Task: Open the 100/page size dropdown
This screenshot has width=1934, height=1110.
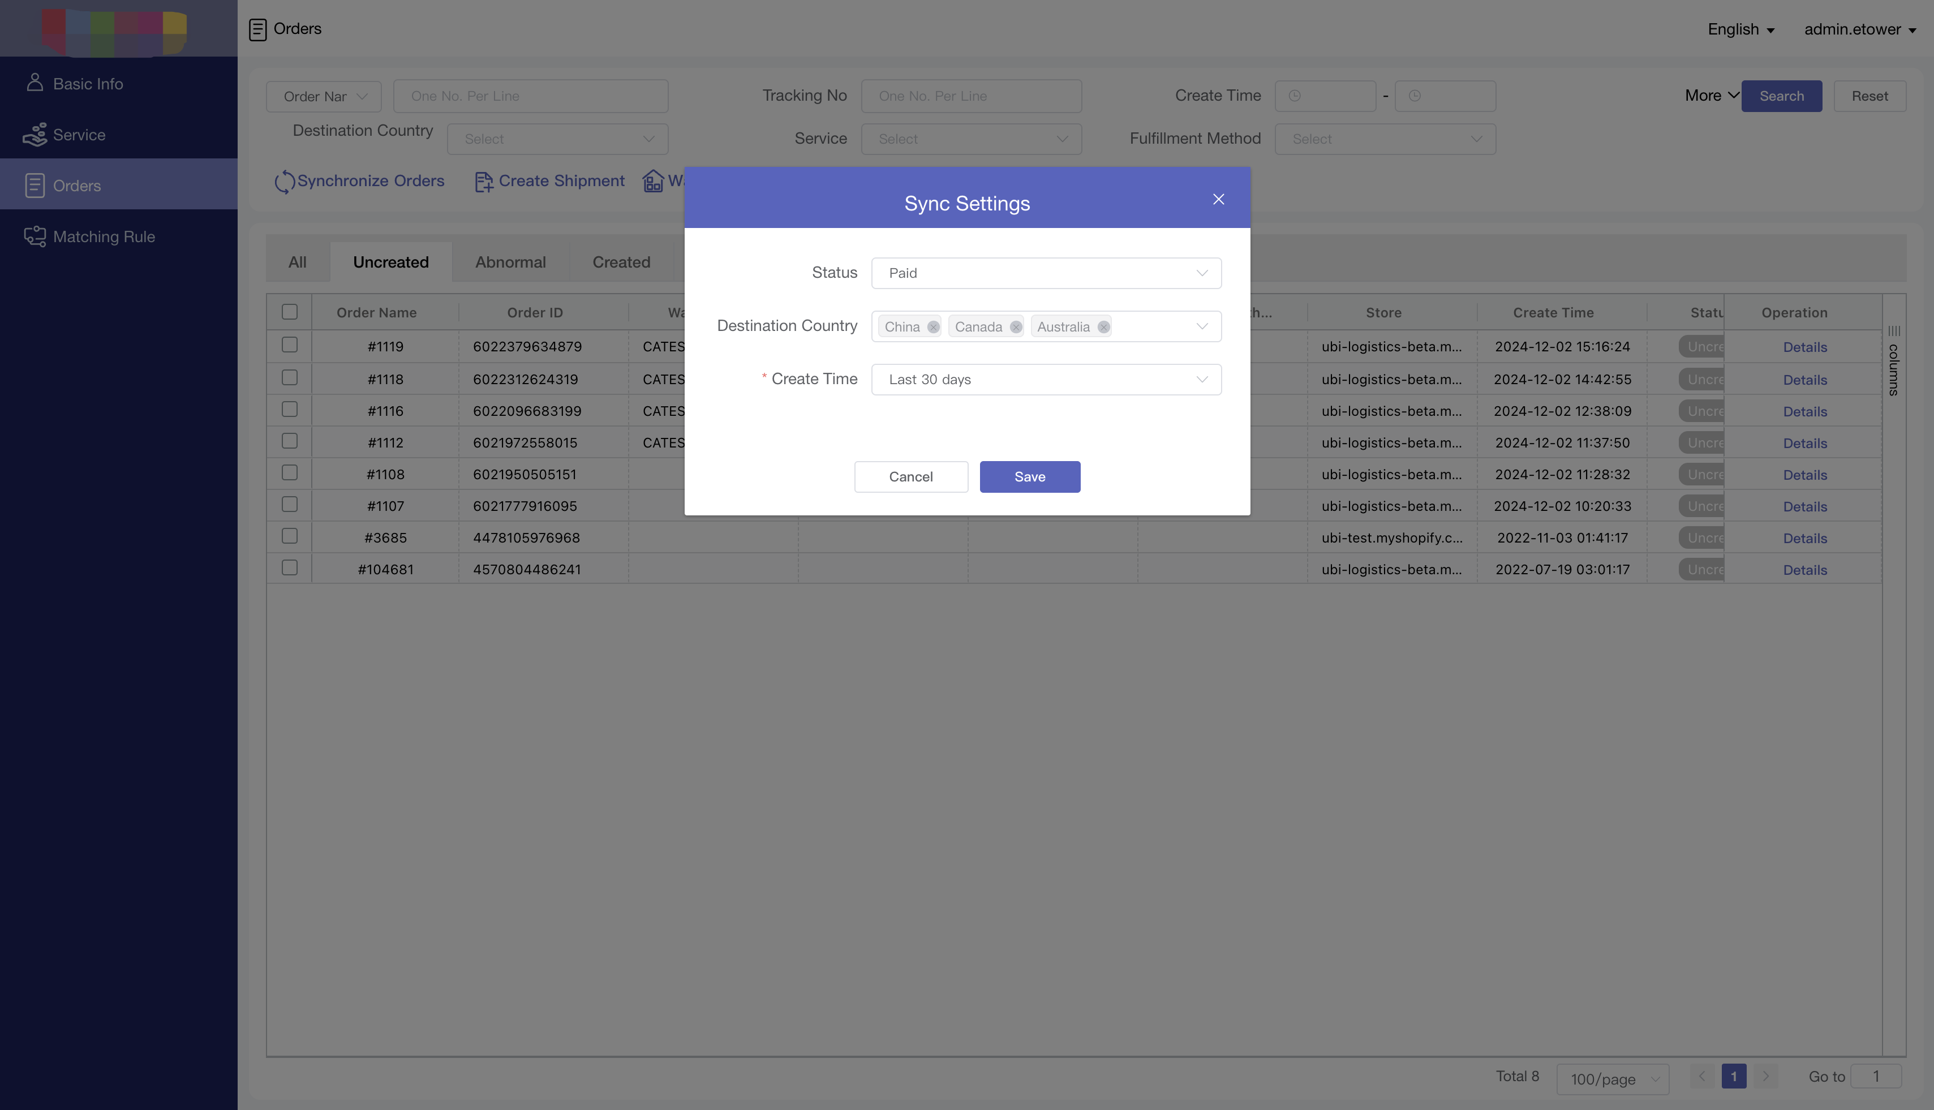Action: [1612, 1079]
